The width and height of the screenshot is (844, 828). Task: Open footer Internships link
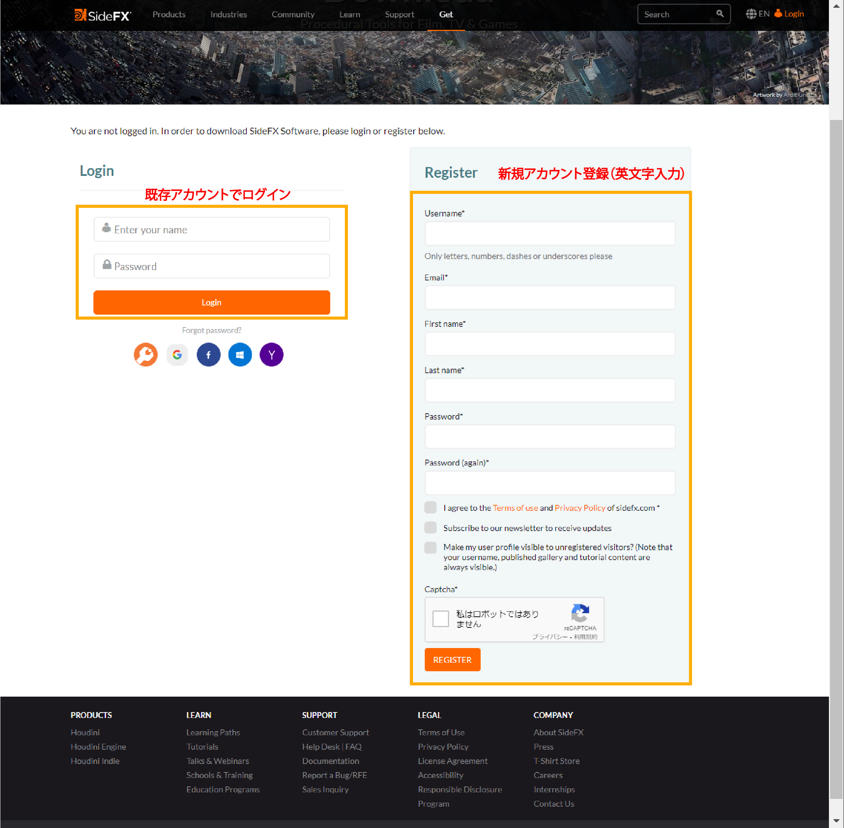pyautogui.click(x=554, y=789)
